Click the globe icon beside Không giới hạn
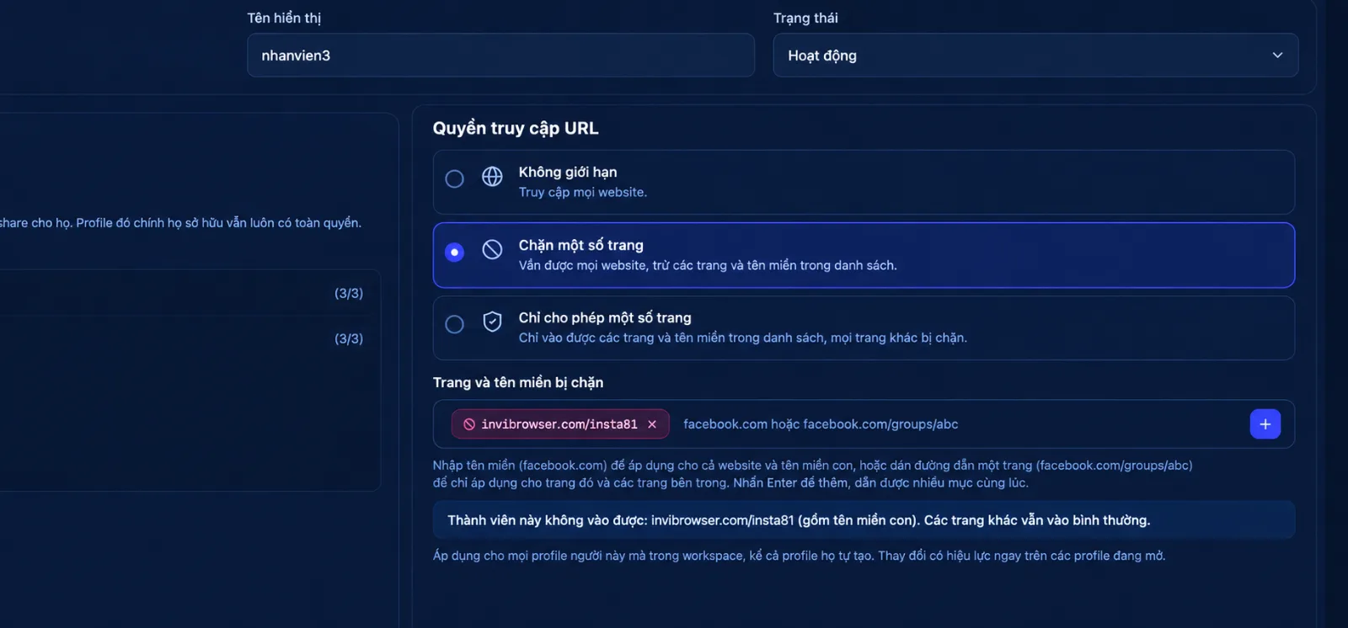The height and width of the screenshot is (628, 1348). tap(492, 177)
